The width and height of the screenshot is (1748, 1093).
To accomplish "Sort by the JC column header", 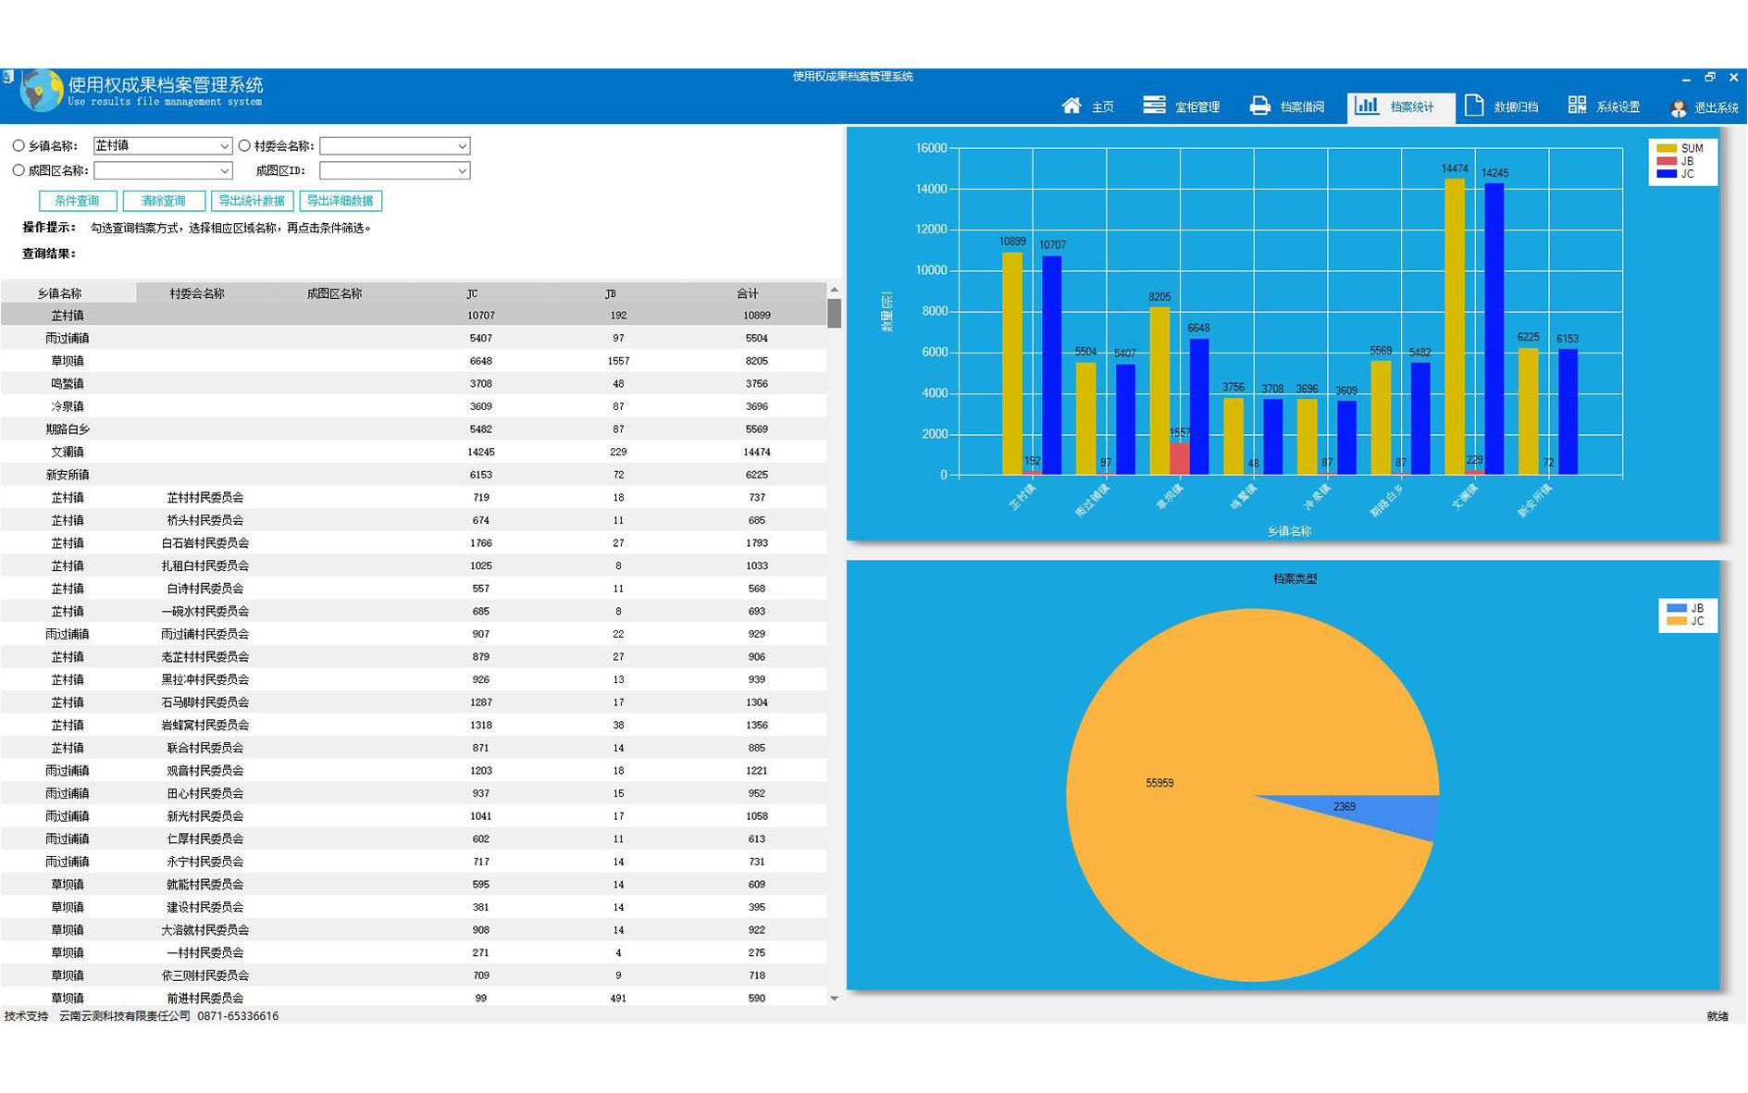I will [479, 293].
